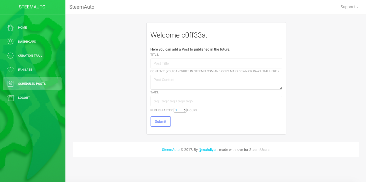
Task: Open the Home menu item
Action: [32, 28]
